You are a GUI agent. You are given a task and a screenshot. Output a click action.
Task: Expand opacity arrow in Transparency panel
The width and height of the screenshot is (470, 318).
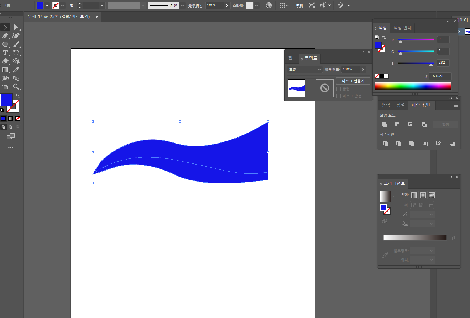point(363,70)
